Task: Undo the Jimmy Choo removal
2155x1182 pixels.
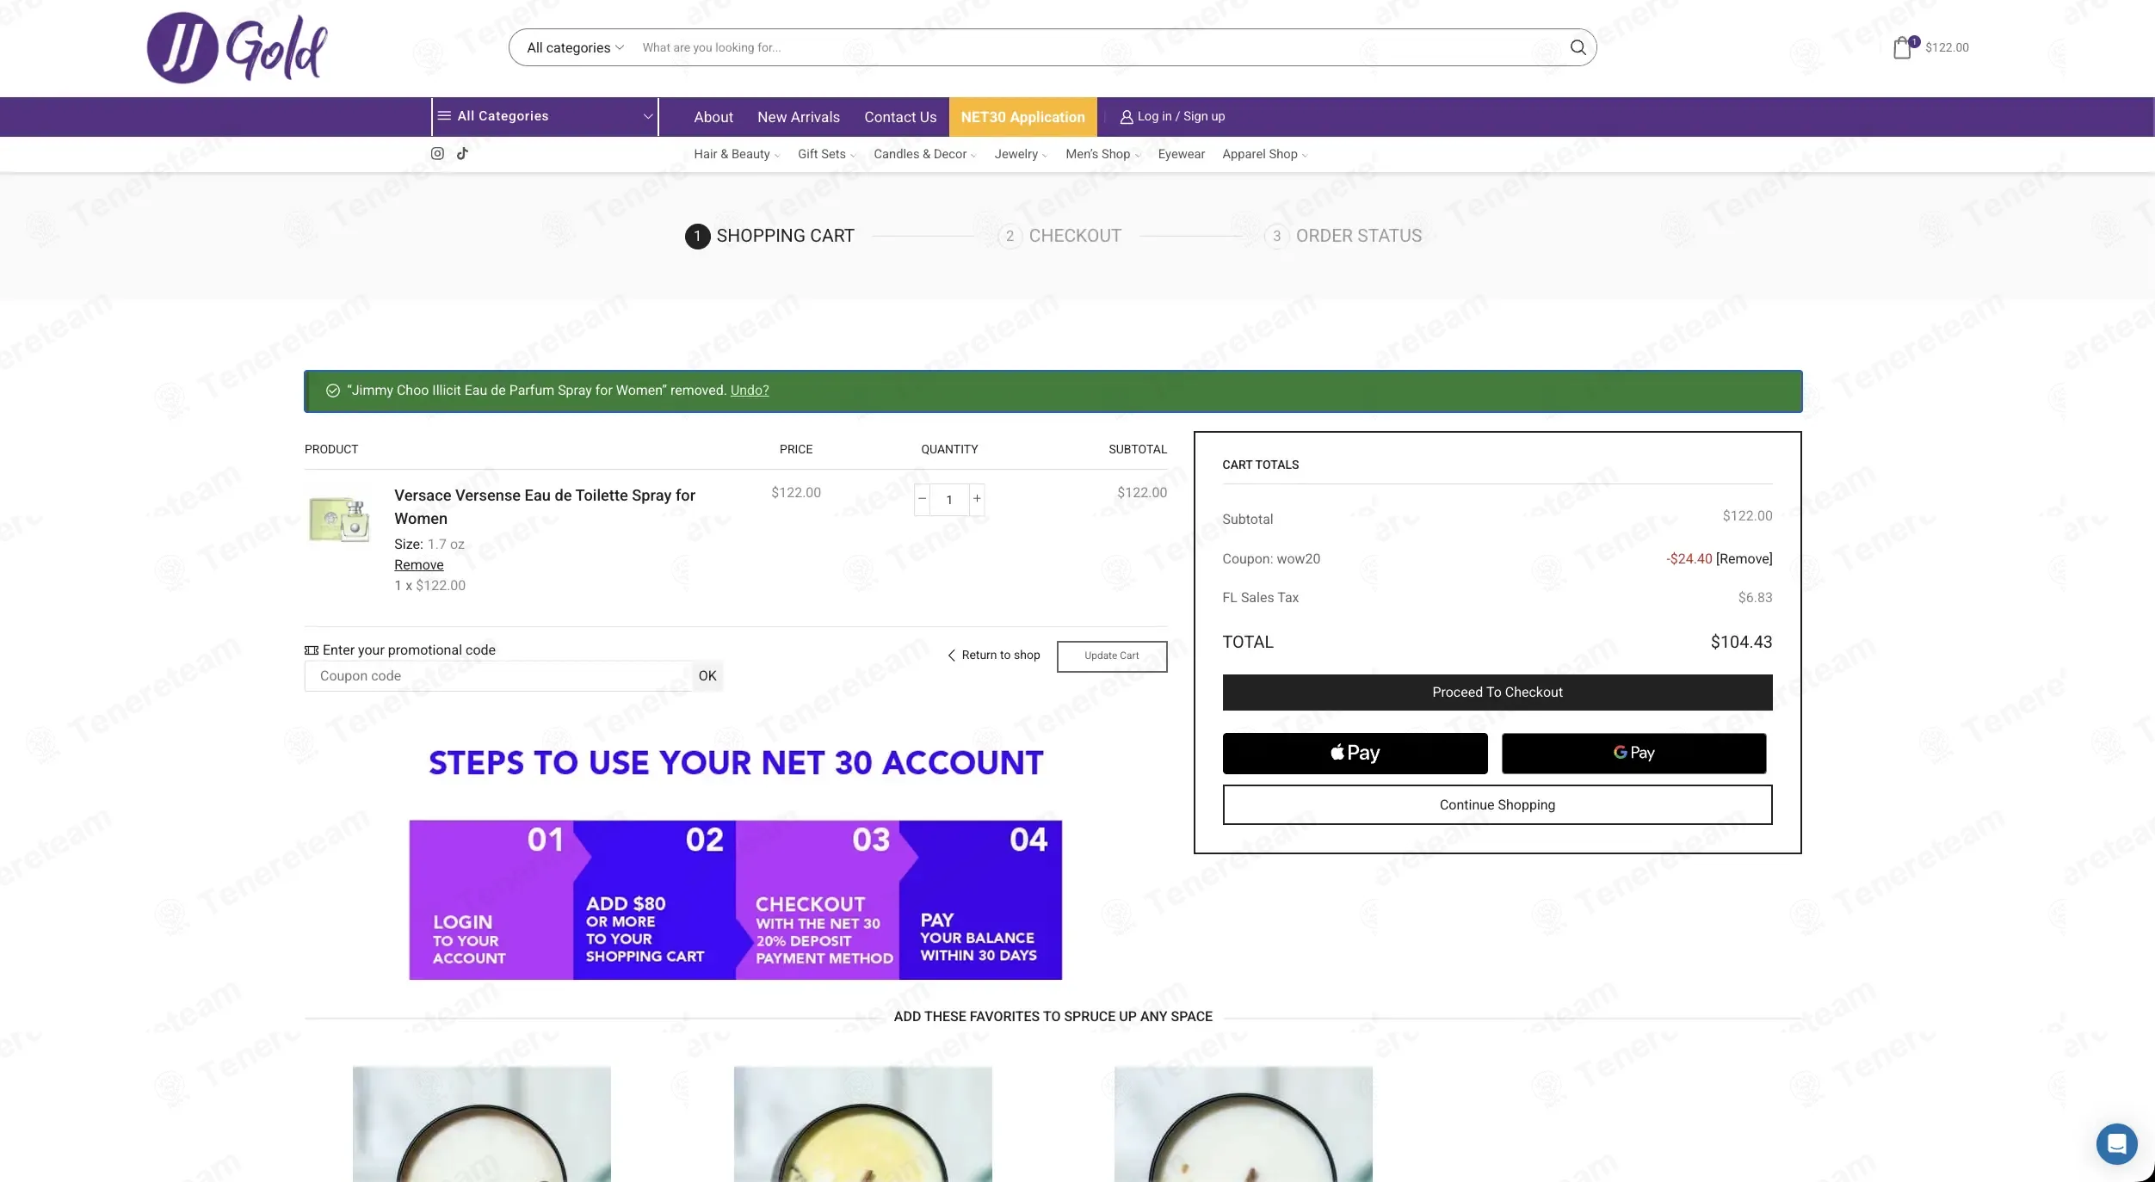Action: tap(750, 391)
